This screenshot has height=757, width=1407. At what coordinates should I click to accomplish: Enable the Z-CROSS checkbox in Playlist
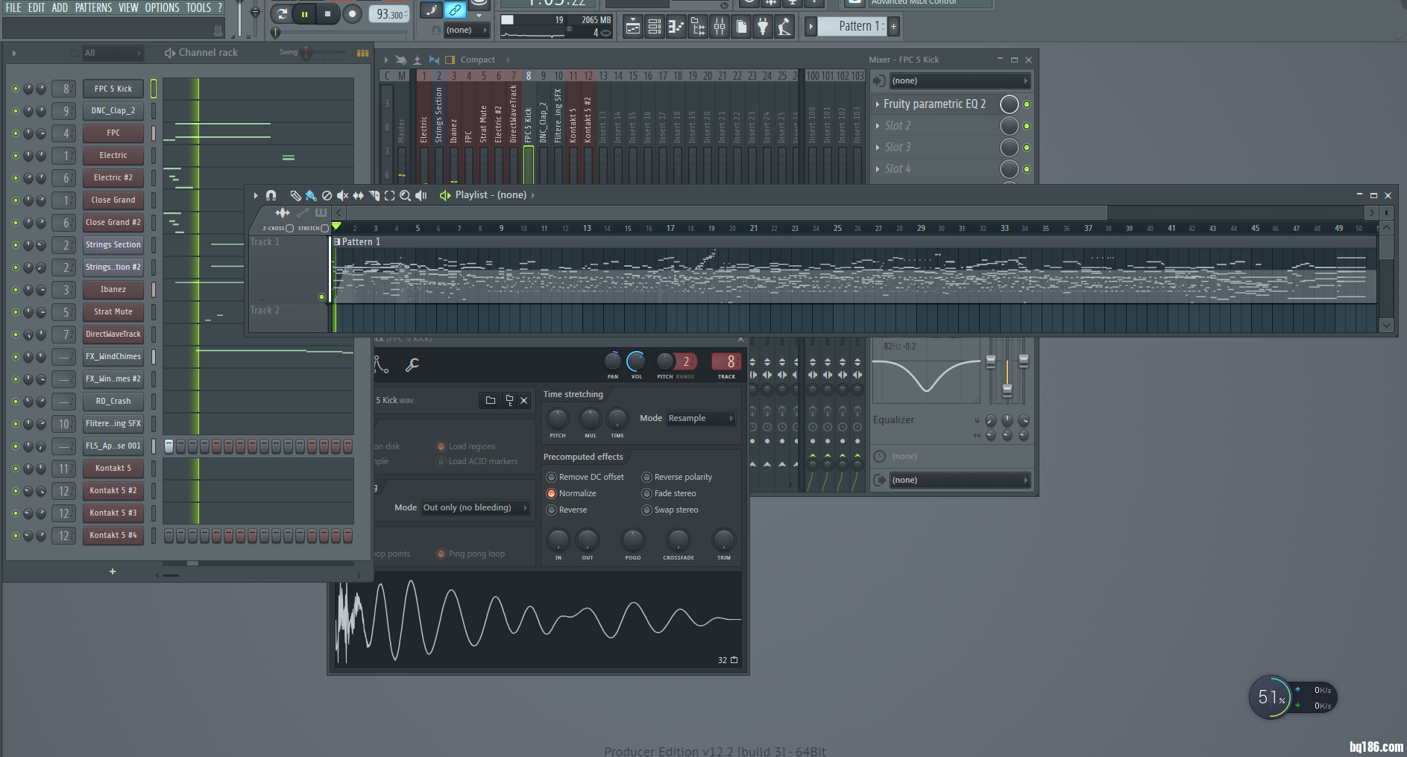click(x=290, y=229)
